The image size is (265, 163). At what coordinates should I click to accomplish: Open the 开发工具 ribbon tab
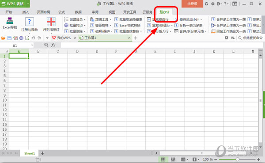(129, 12)
